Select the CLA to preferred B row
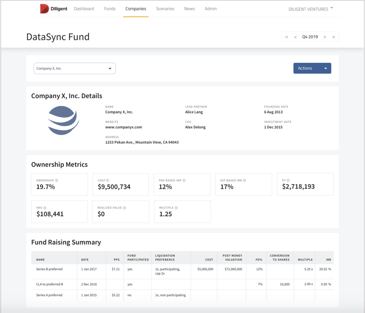 tap(182, 284)
